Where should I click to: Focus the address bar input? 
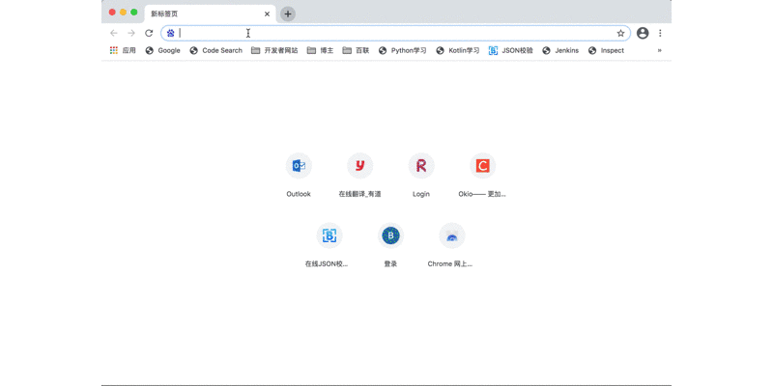(x=395, y=33)
